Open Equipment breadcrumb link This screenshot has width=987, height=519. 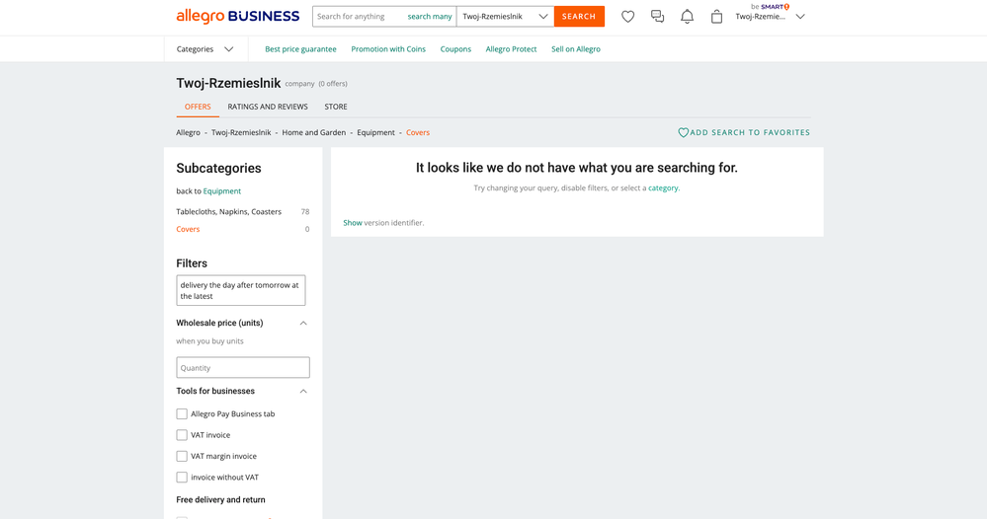tap(375, 132)
